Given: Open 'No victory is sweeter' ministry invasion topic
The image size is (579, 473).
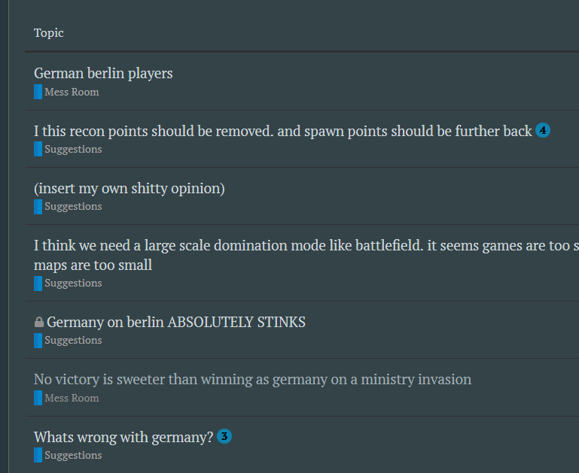Looking at the screenshot, I should click(252, 379).
